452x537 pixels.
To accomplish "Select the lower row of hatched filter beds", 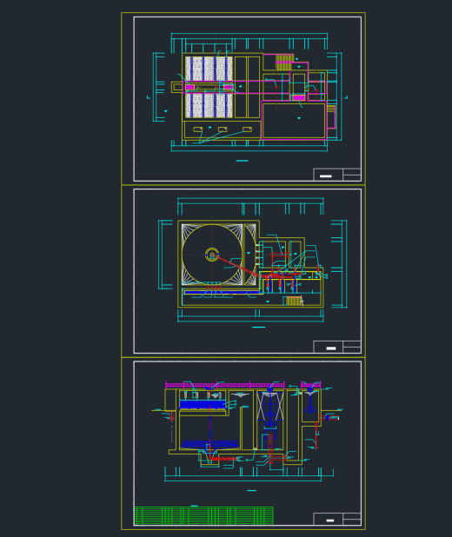I will click(209, 105).
